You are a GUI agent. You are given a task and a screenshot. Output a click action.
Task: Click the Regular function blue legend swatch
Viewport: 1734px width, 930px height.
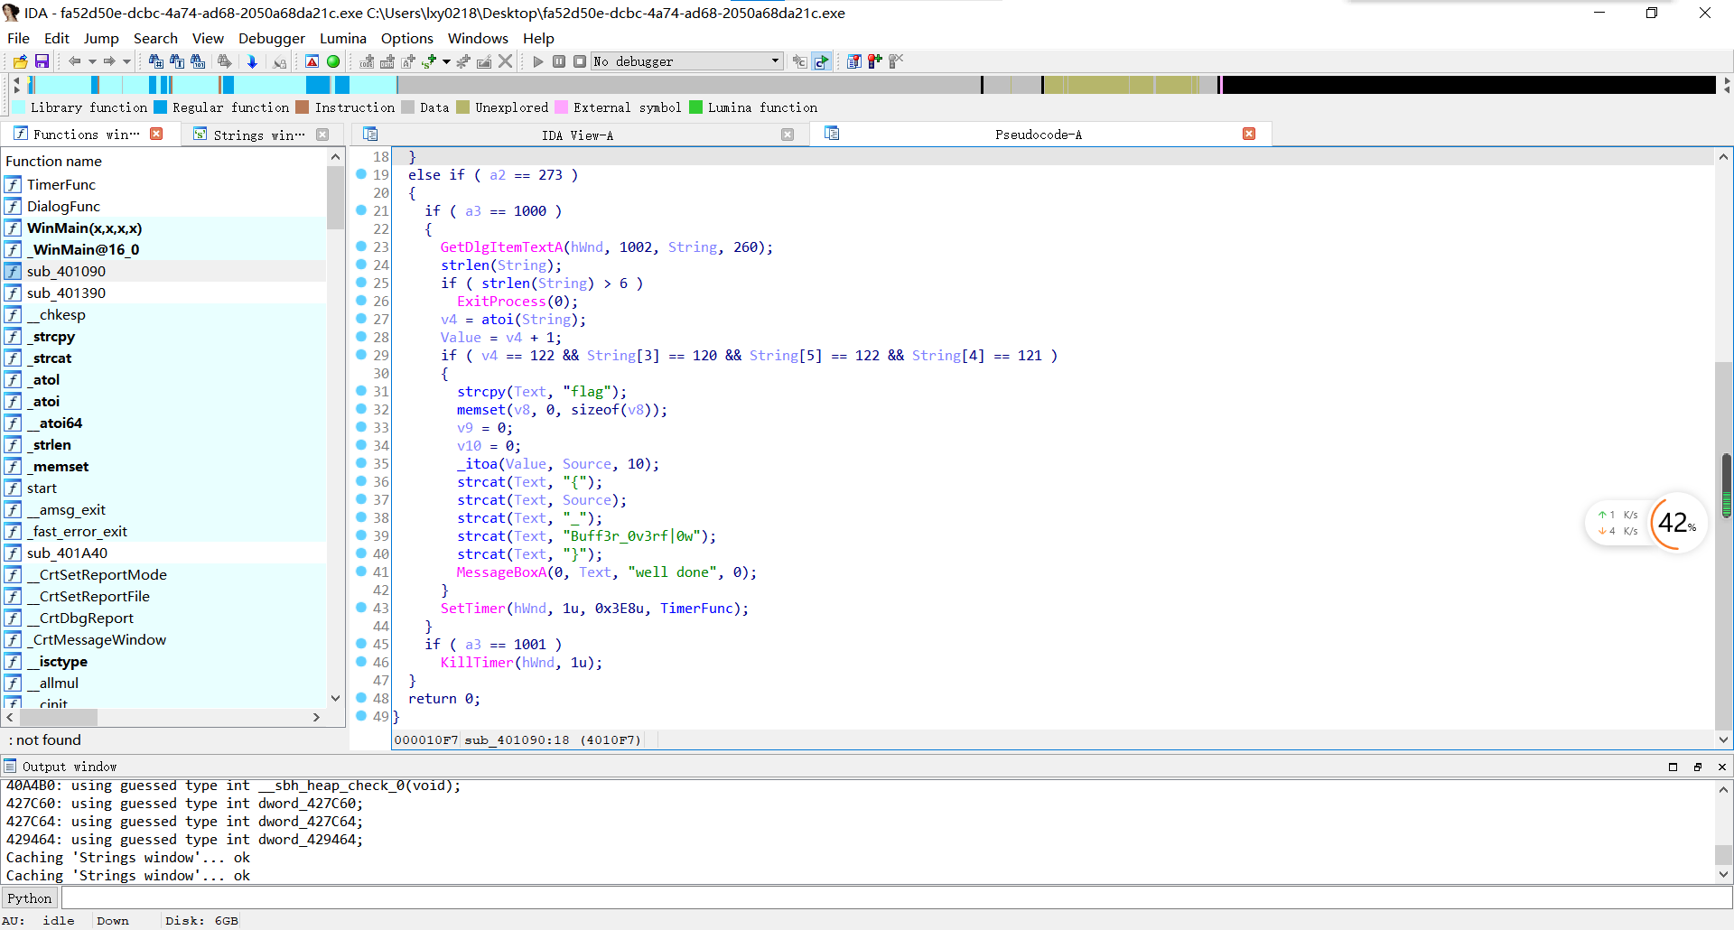(x=161, y=107)
